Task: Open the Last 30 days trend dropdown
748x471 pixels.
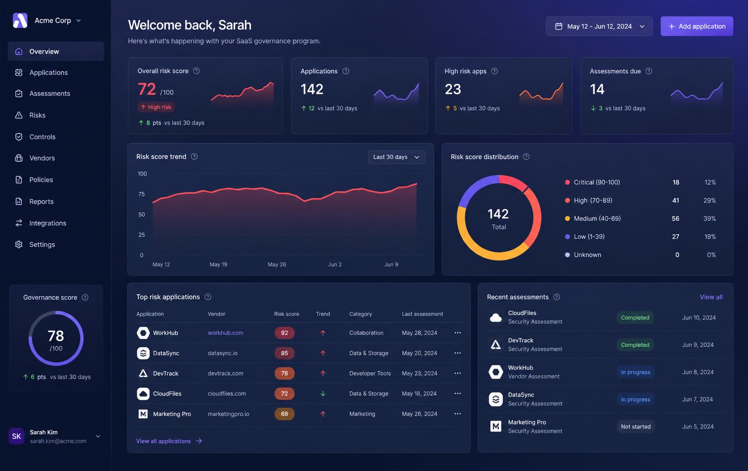Action: pos(396,157)
